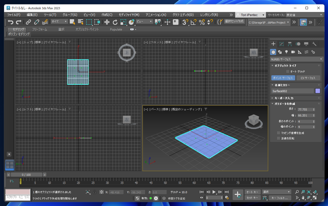The height and width of the screenshot is (206, 328).
Task: Choose the Rectangular Selection Region icon
Action: (89, 22)
